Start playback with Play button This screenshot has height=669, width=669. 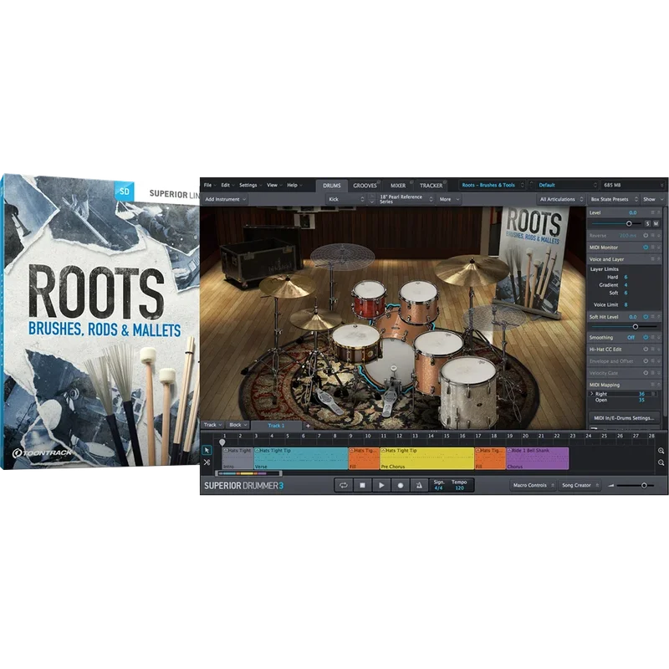[381, 486]
